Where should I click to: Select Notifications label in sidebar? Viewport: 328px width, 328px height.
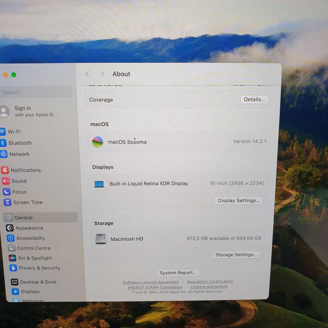pyautogui.click(x=26, y=170)
